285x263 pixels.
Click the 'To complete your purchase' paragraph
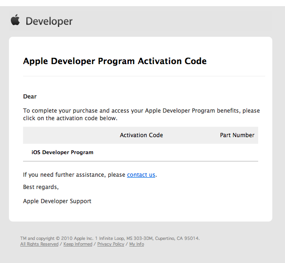coord(142,115)
